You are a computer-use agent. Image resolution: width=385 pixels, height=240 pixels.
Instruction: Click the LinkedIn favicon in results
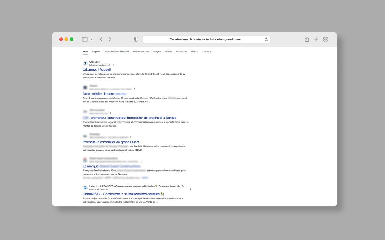tap(85, 187)
